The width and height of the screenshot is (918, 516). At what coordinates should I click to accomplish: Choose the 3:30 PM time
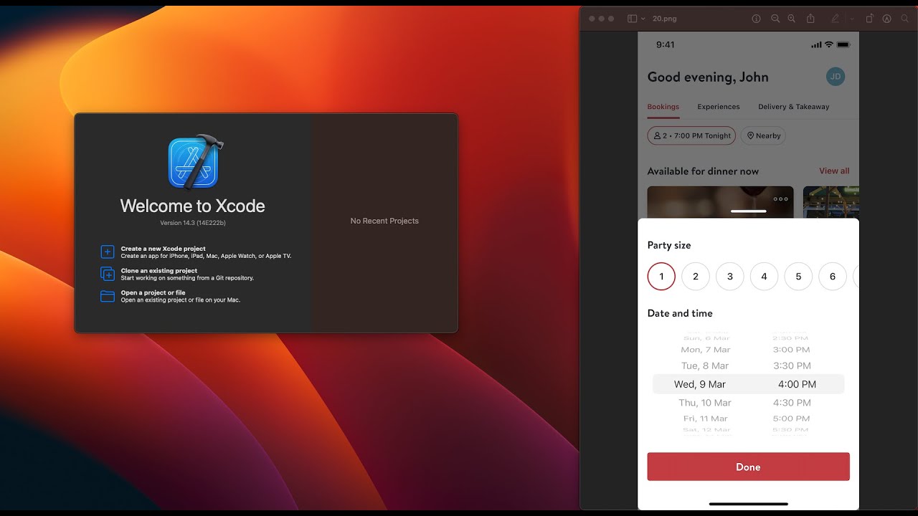792,365
